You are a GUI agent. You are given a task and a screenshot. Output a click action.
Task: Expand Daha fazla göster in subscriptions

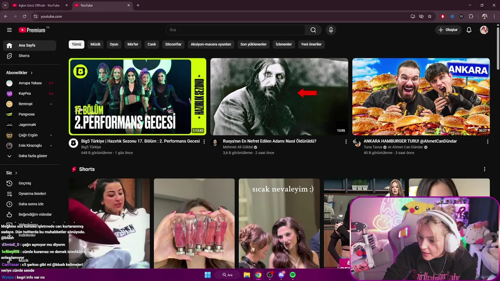[x=30, y=156]
